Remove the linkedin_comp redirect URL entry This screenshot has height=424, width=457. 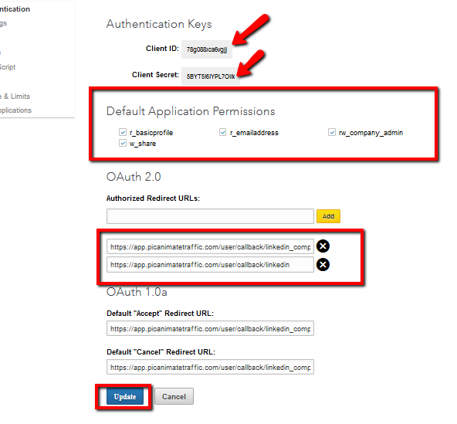point(323,246)
